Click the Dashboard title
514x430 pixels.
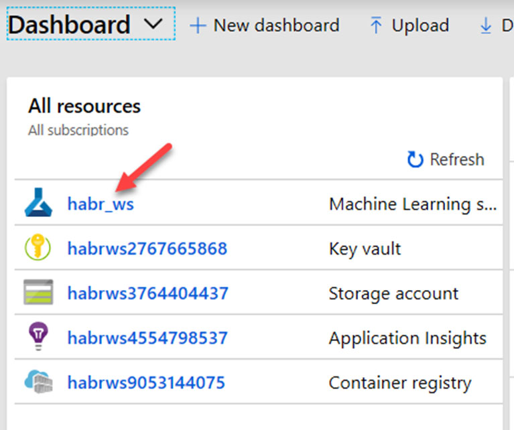tap(69, 25)
